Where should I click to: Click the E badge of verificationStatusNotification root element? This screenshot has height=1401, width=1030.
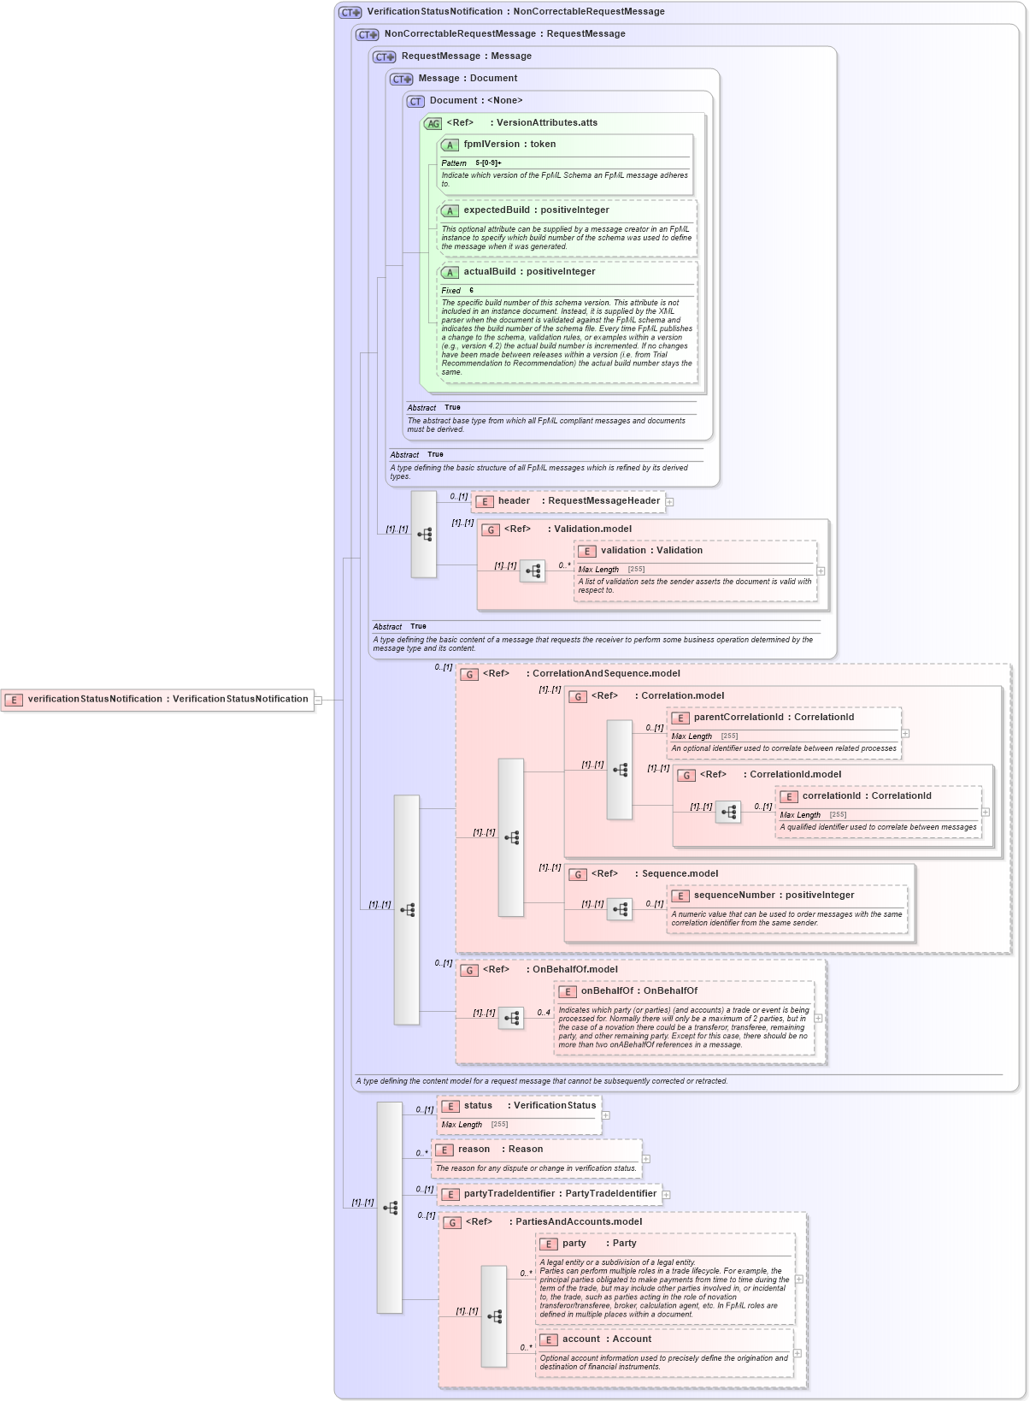coord(14,700)
